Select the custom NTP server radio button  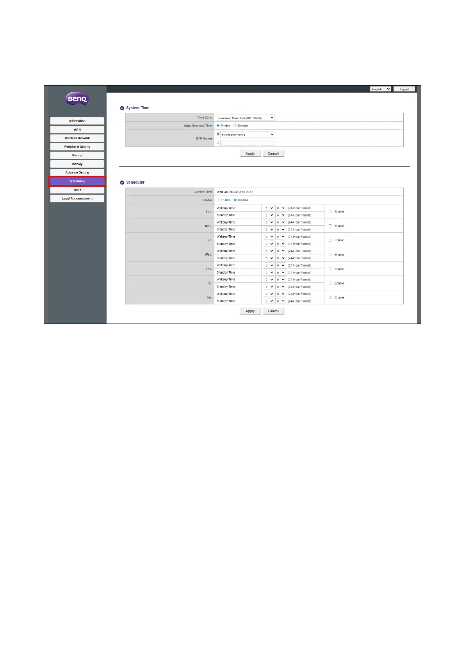(x=218, y=143)
